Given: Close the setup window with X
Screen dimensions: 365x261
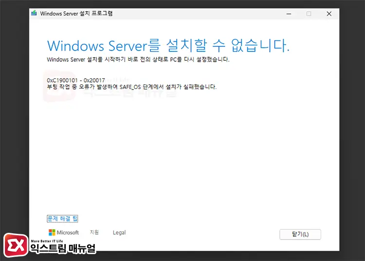Looking at the screenshot, I should click(x=329, y=14).
